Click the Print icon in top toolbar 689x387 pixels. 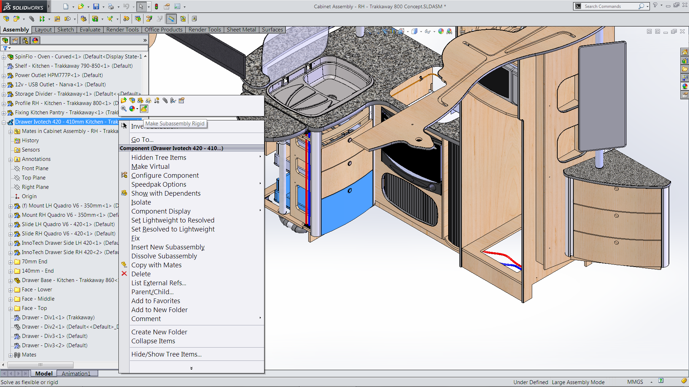click(x=111, y=6)
